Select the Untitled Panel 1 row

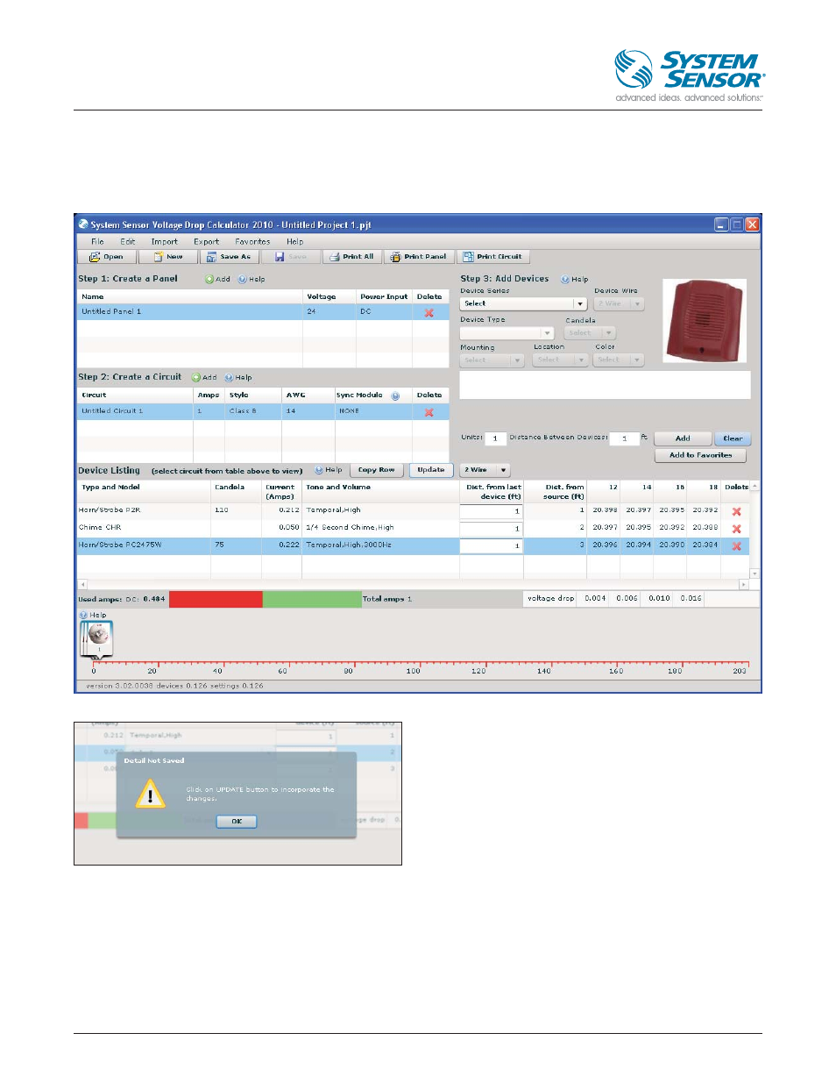coord(263,312)
